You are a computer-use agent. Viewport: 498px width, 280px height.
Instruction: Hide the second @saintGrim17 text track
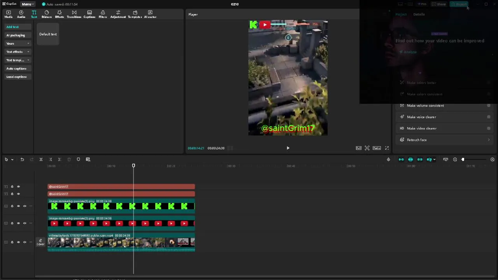[x=18, y=194]
